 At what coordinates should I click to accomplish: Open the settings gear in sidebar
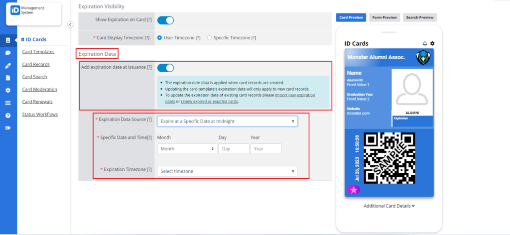click(x=8, y=90)
